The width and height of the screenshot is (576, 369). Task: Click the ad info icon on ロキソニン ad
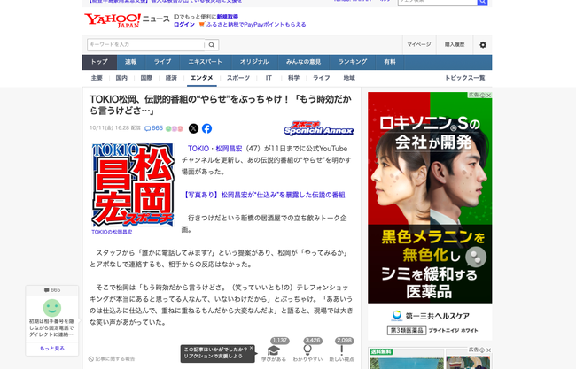(483, 95)
